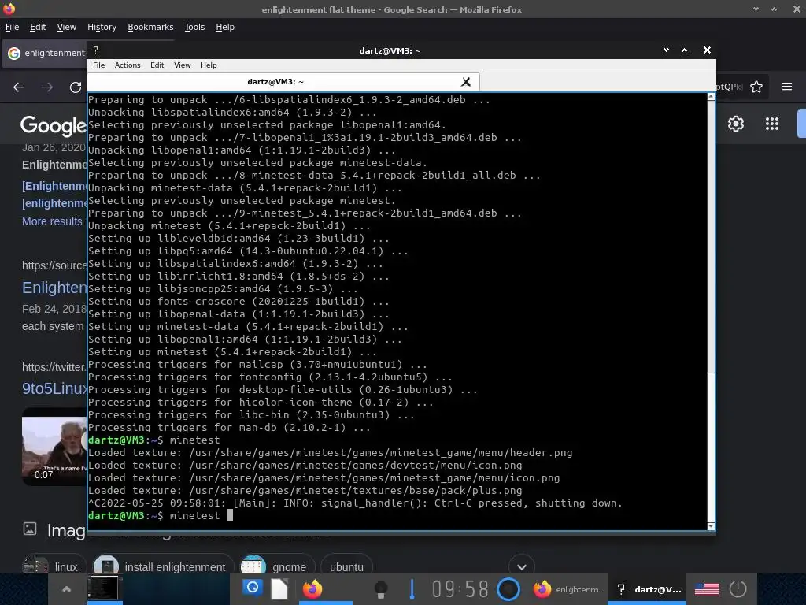Open Google quick settings gear
This screenshot has height=605, width=806.
(x=736, y=124)
